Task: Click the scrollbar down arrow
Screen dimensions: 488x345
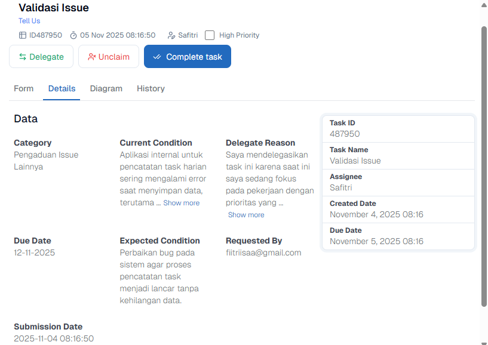Action: pos(484,341)
